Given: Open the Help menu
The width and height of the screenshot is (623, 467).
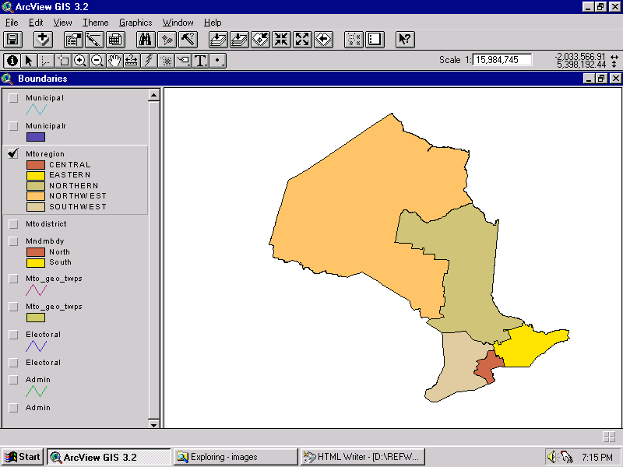Looking at the screenshot, I should (x=213, y=23).
